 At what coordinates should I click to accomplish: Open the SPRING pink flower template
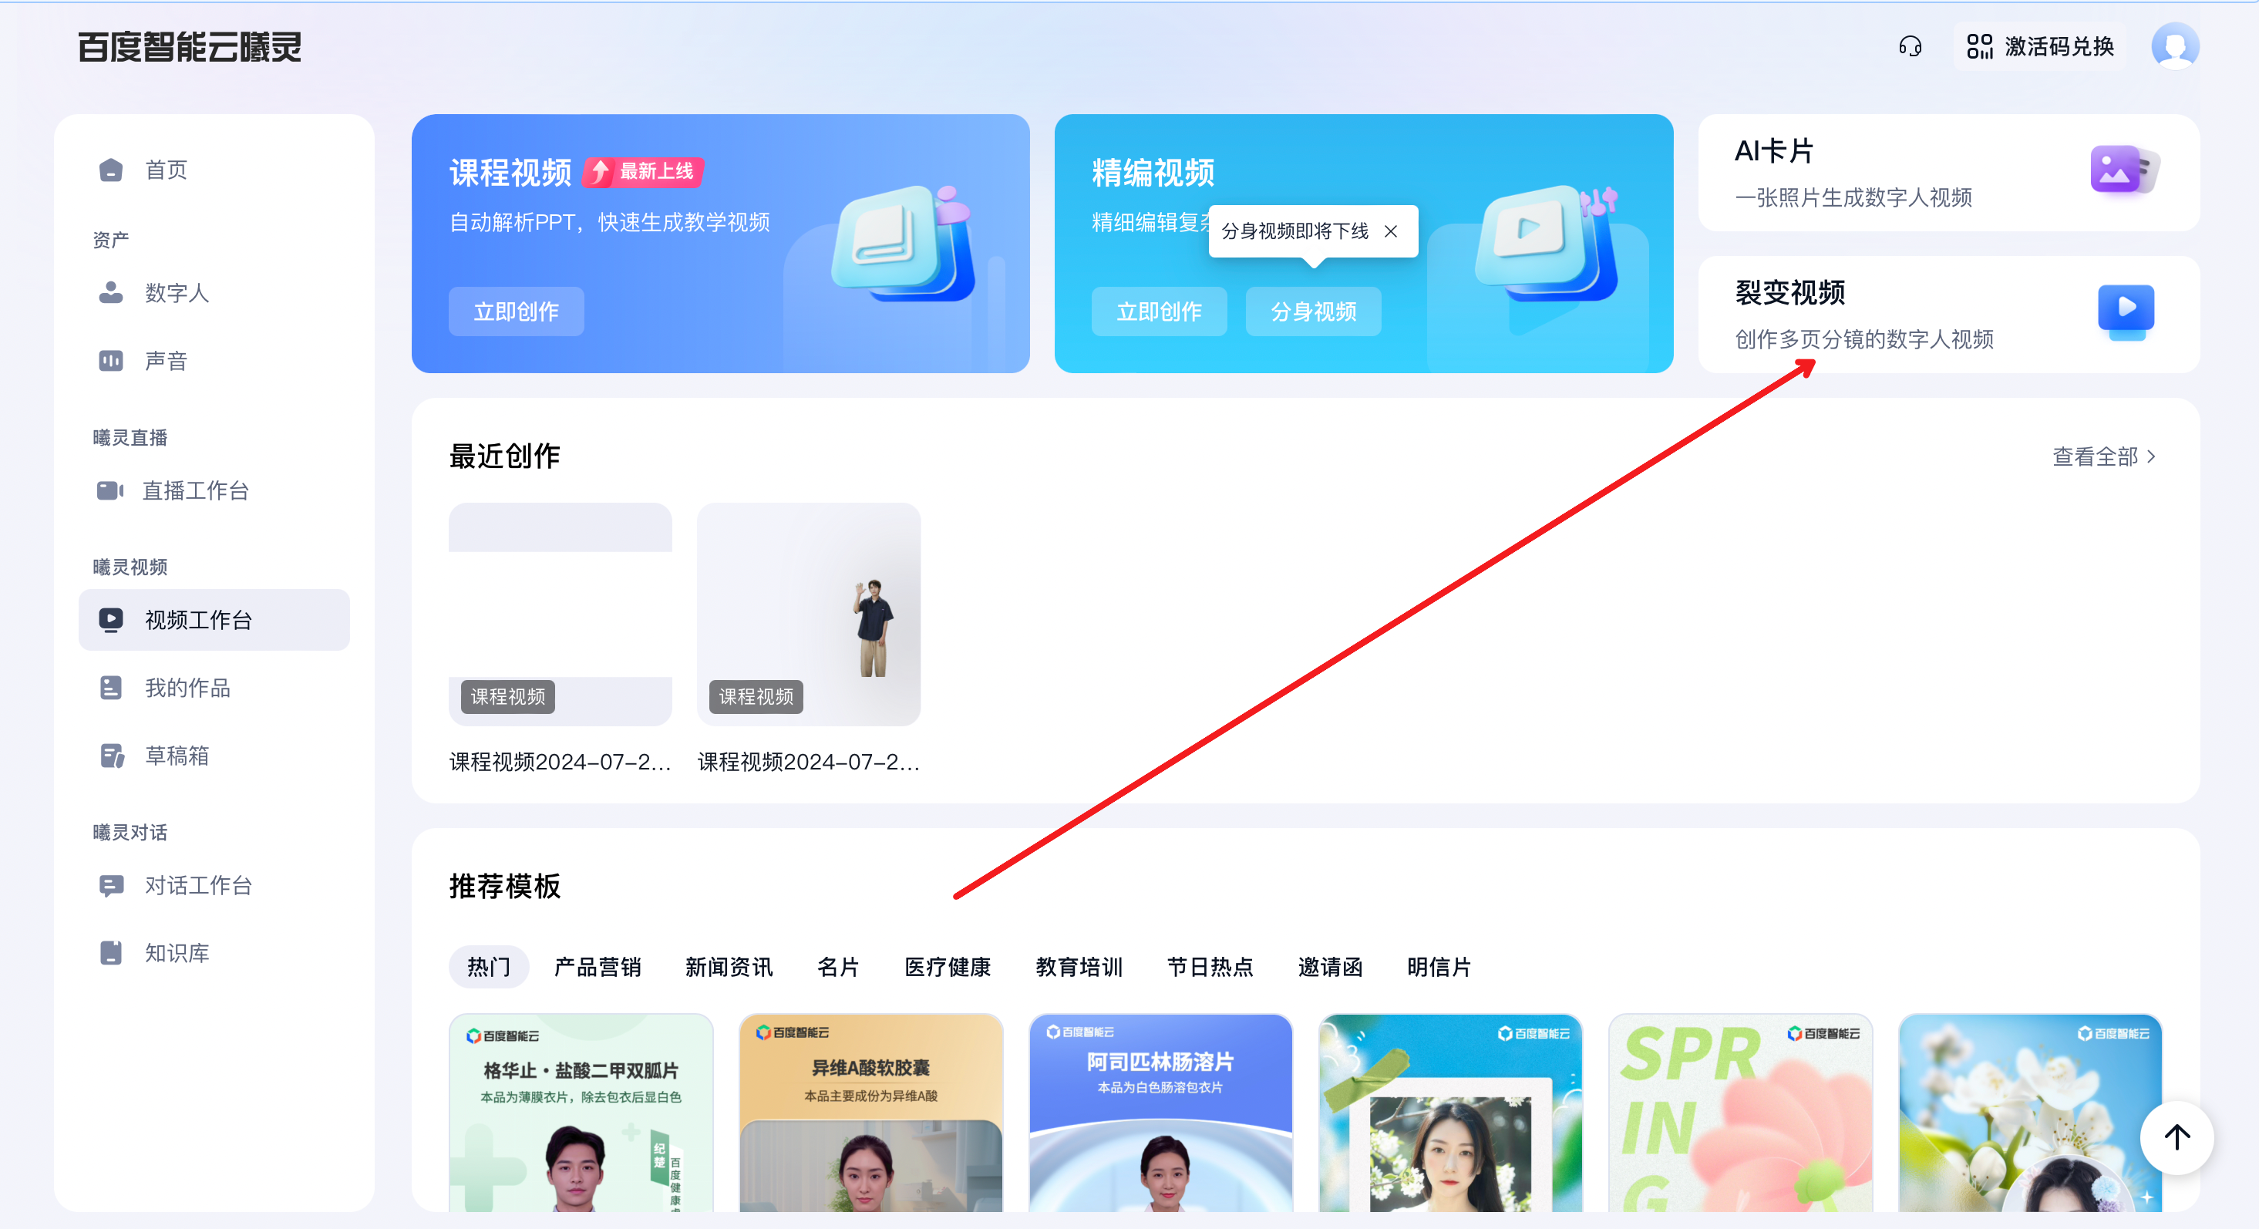[x=1740, y=1113]
